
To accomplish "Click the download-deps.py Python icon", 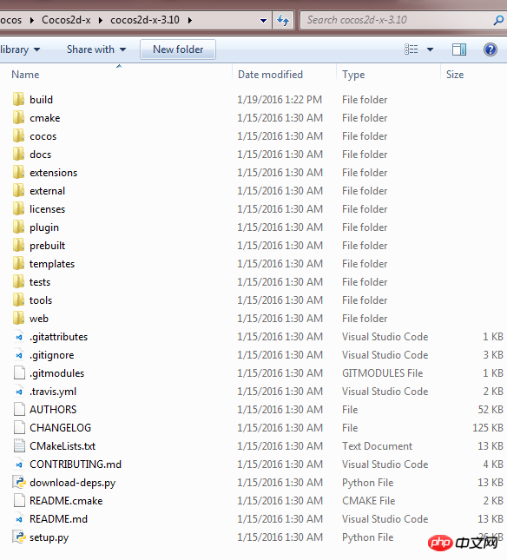I will coord(19,483).
